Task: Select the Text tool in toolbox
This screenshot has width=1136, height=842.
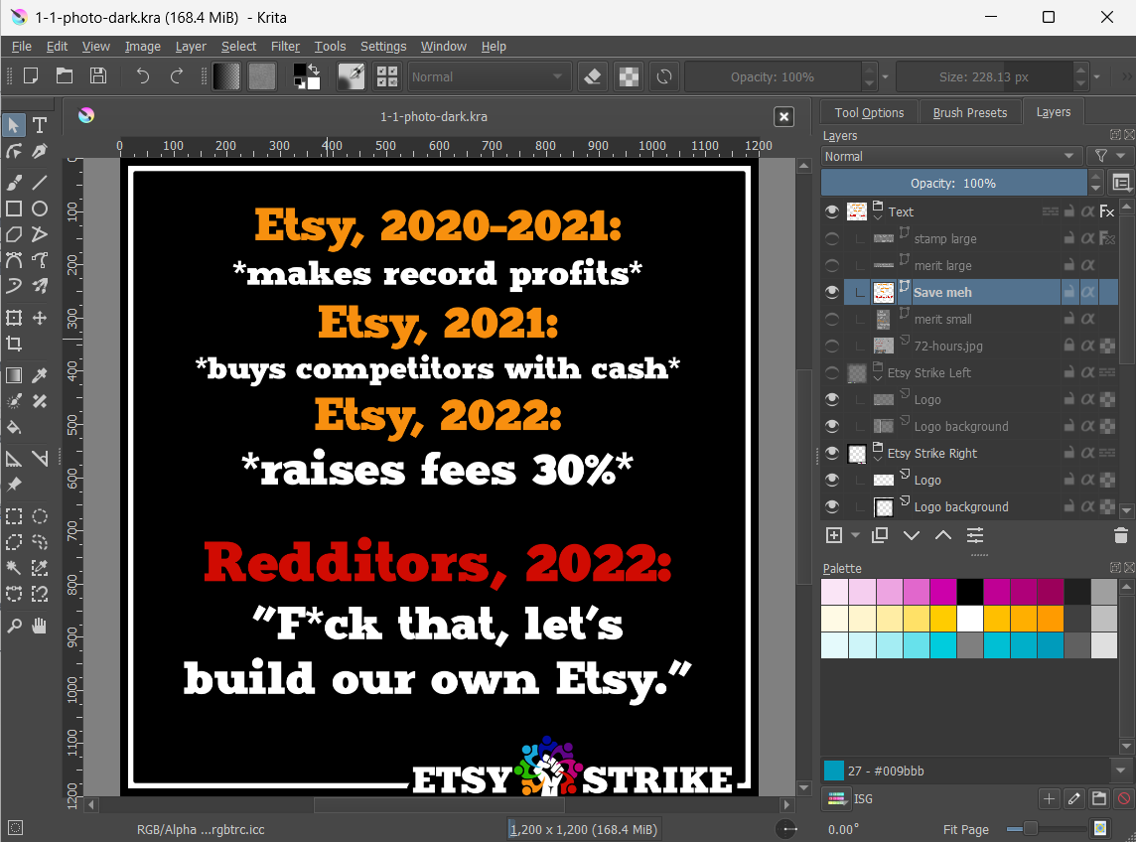Action: pos(40,125)
